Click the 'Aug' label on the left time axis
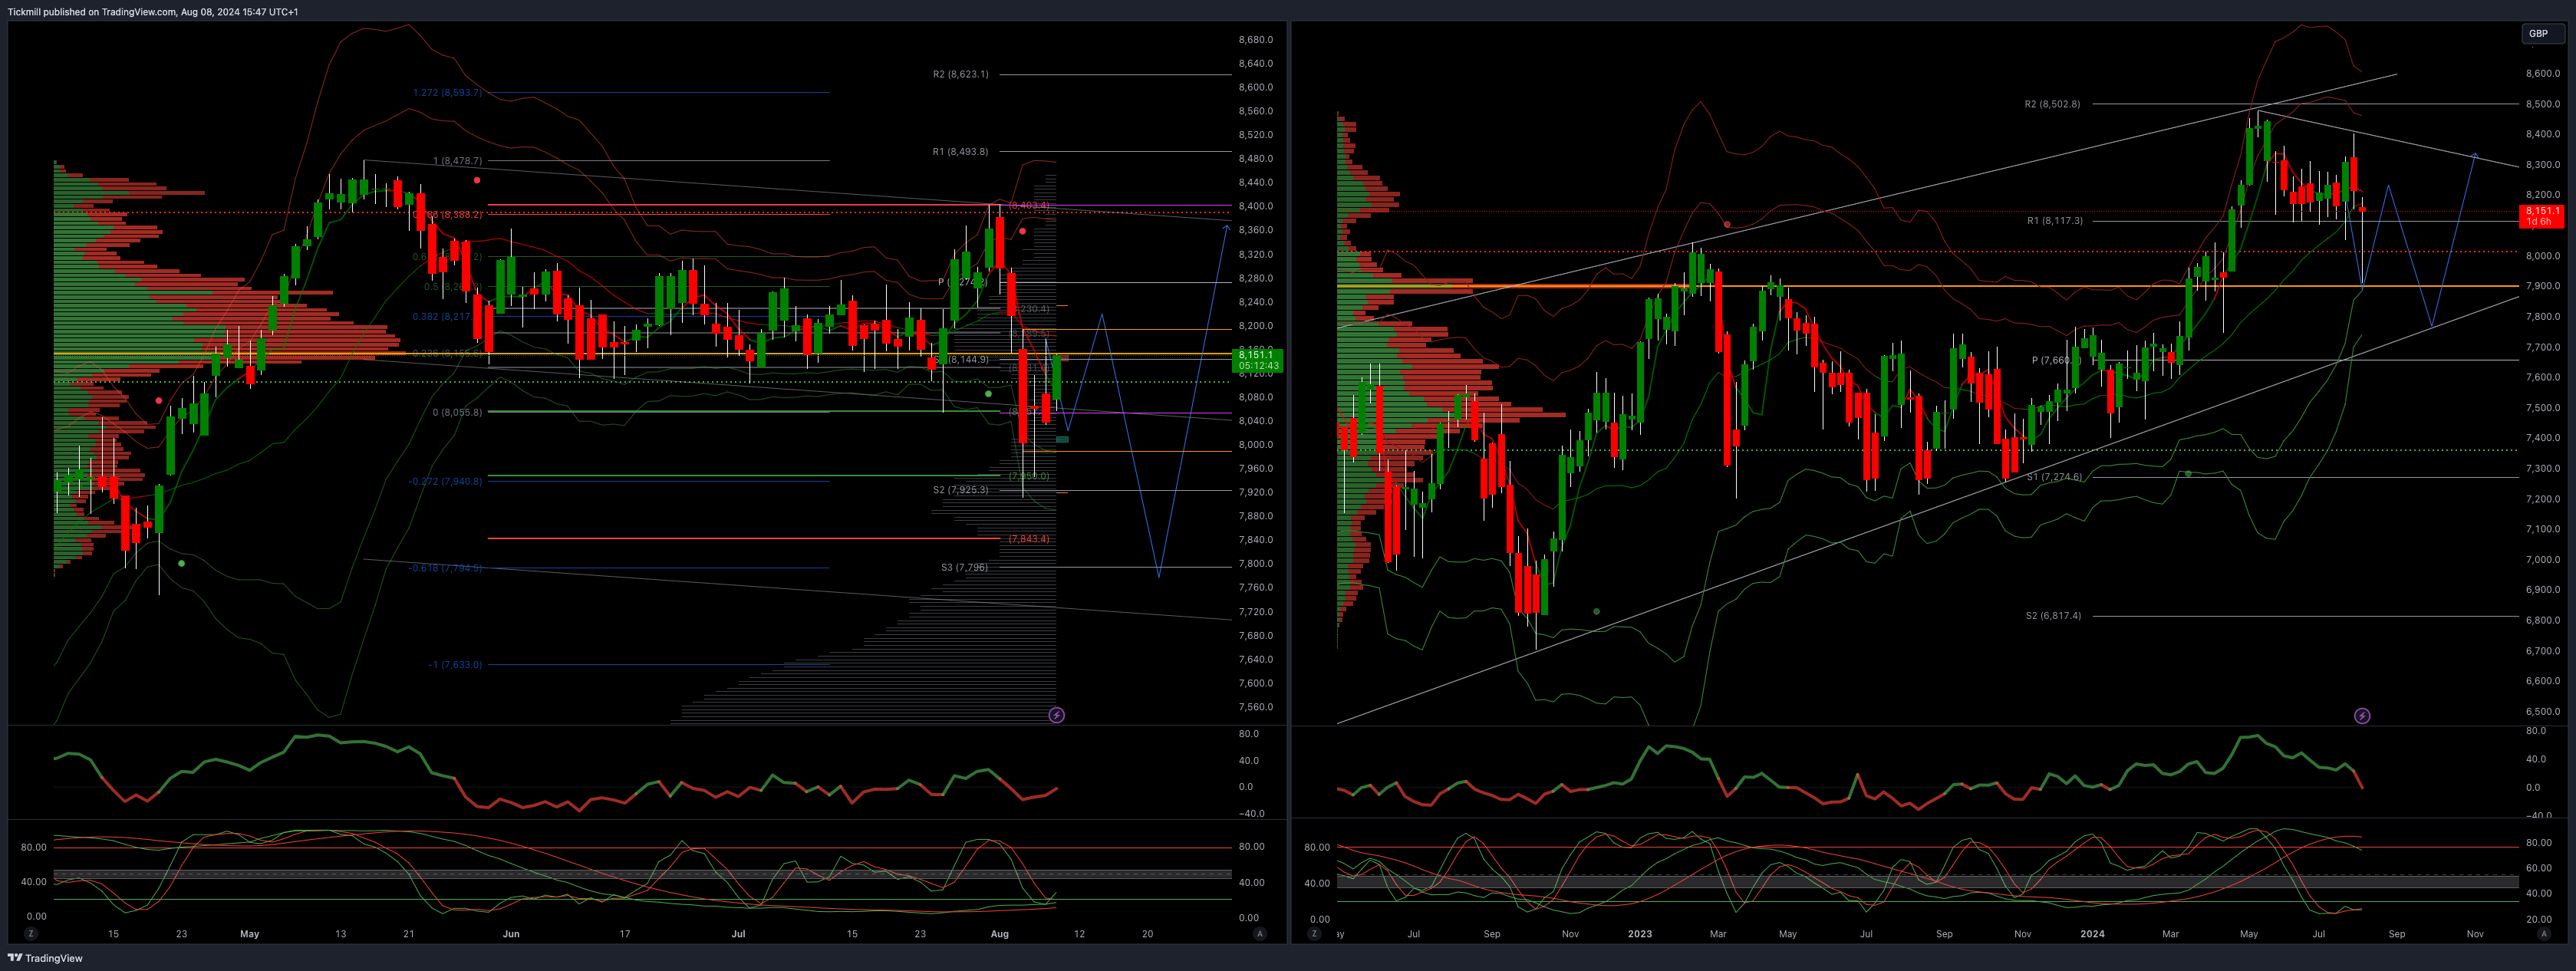This screenshot has width=2576, height=971. click(x=999, y=934)
